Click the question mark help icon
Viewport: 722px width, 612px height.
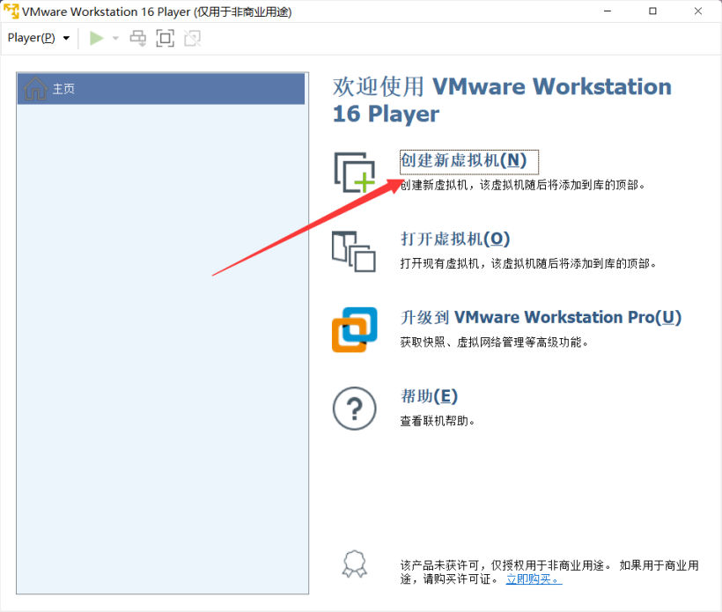click(x=354, y=409)
